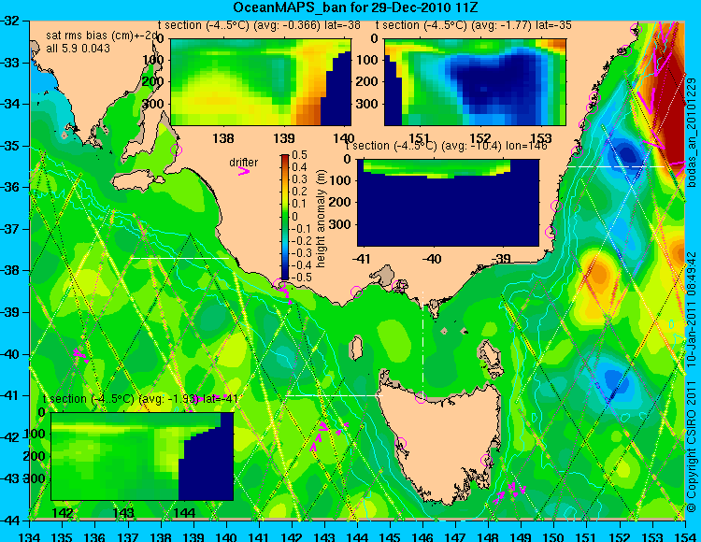Click the magenta circle marker on Tasmania's east coast
The image size is (701, 542).
click(486, 460)
